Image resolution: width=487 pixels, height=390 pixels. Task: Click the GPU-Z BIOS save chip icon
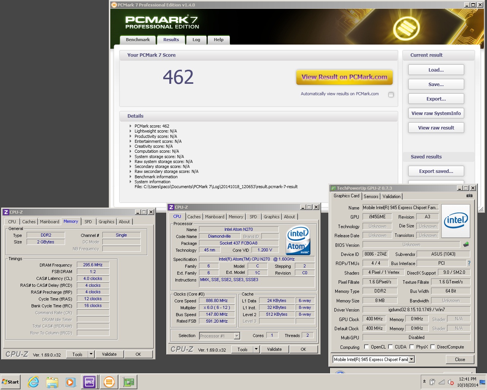pyautogui.click(x=466, y=245)
